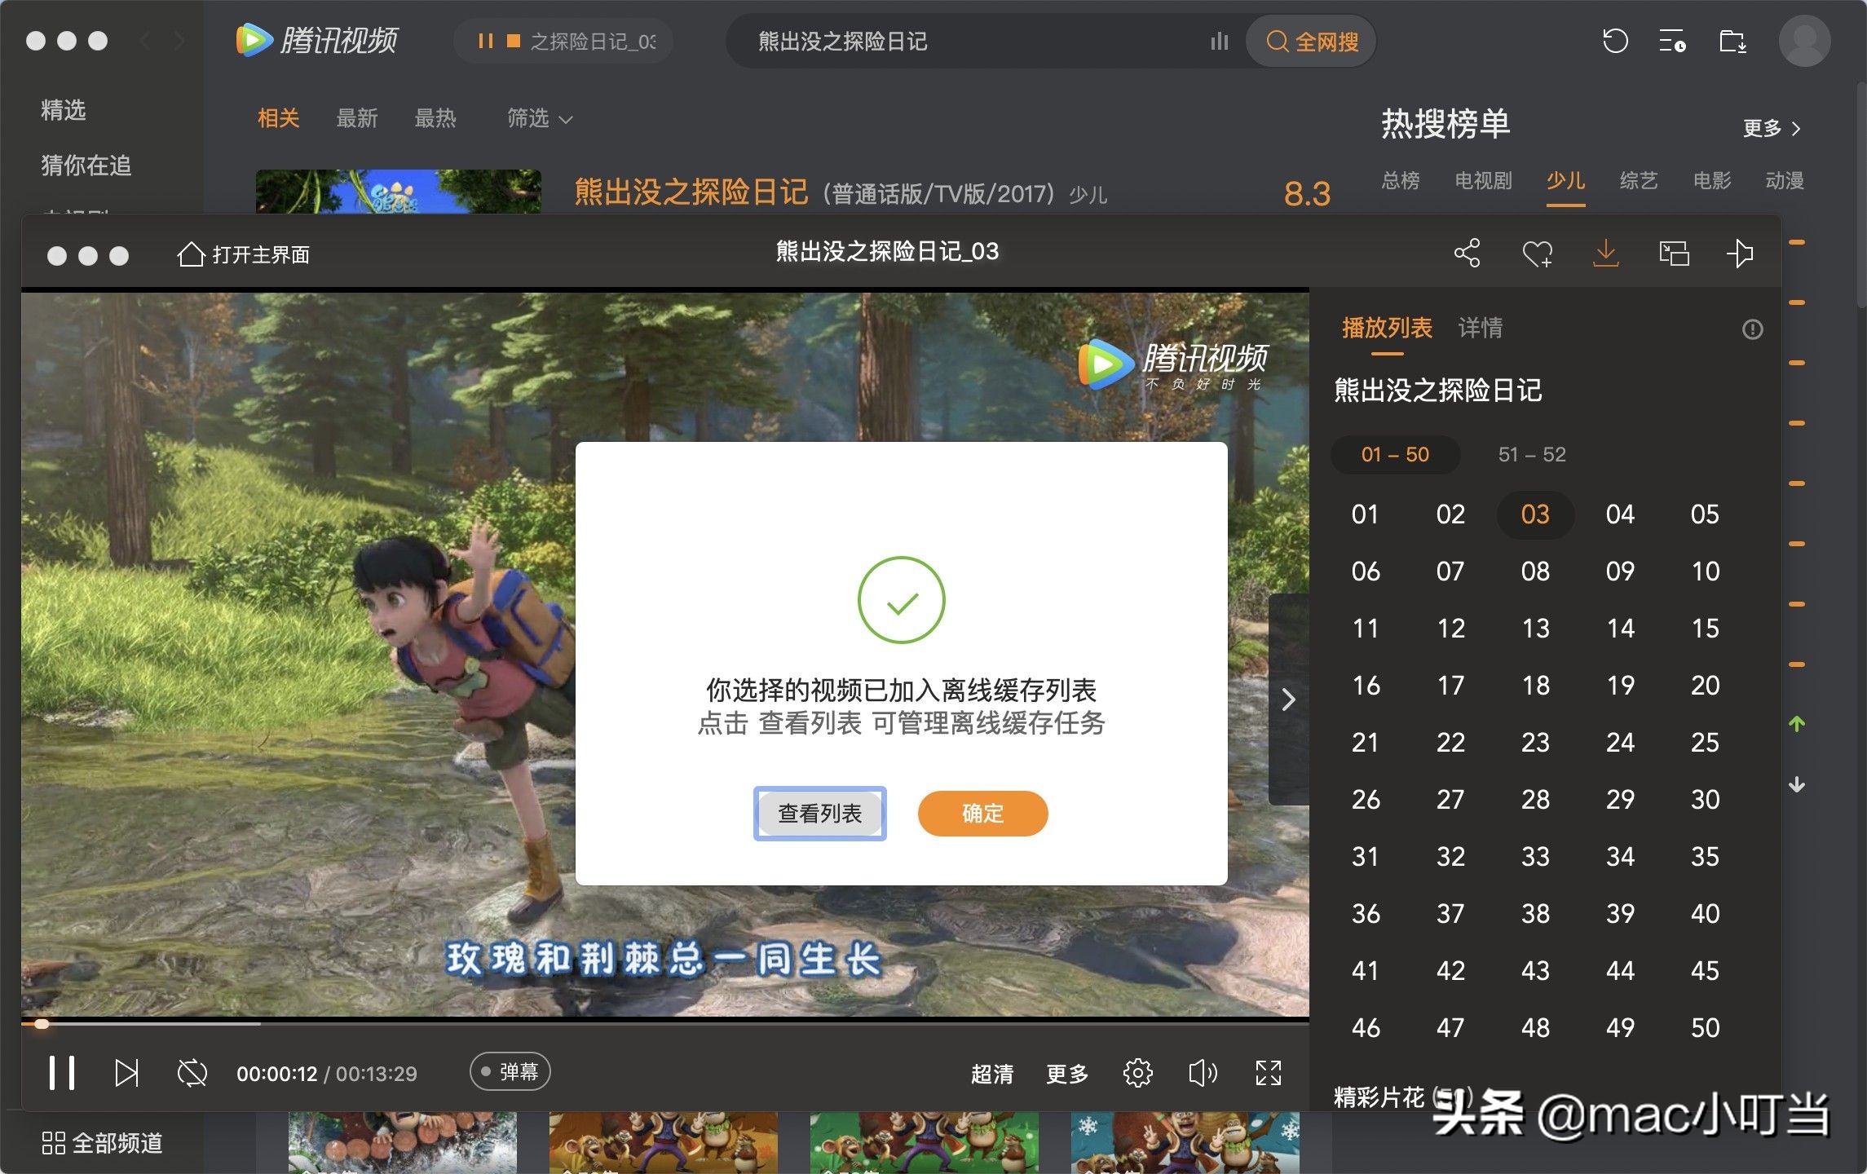
Task: Open the download cache icon in player toolbar
Action: (x=1605, y=254)
